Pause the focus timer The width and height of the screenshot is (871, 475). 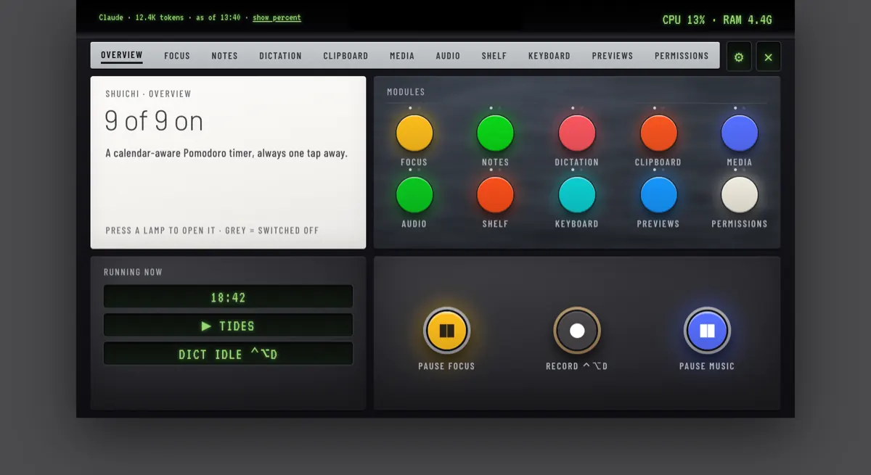(x=447, y=331)
